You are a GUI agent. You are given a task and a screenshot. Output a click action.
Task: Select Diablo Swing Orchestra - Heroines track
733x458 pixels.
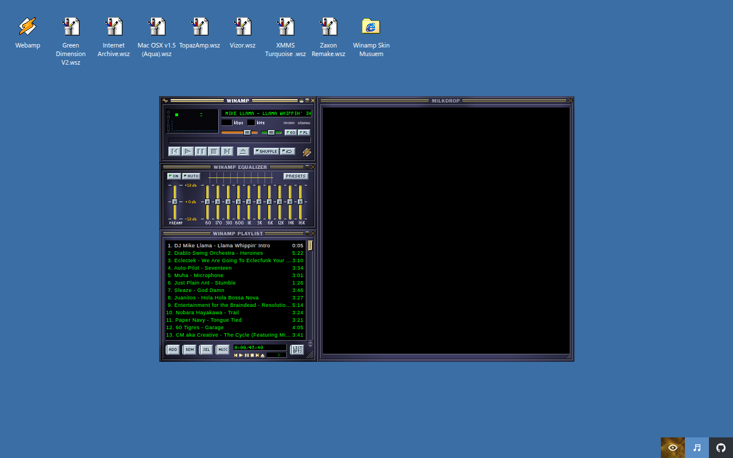(x=235, y=253)
